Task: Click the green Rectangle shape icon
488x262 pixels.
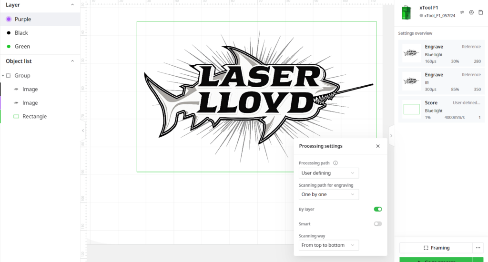Action: (16, 116)
